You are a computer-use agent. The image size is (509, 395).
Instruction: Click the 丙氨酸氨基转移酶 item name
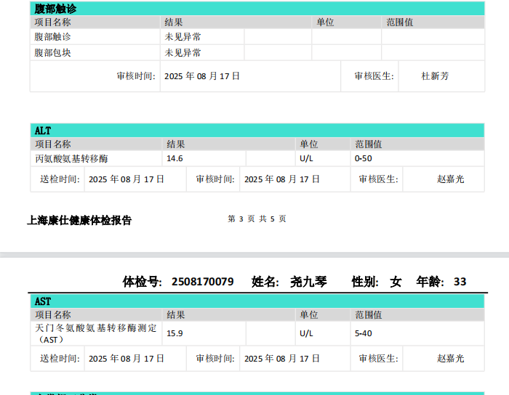click(71, 158)
